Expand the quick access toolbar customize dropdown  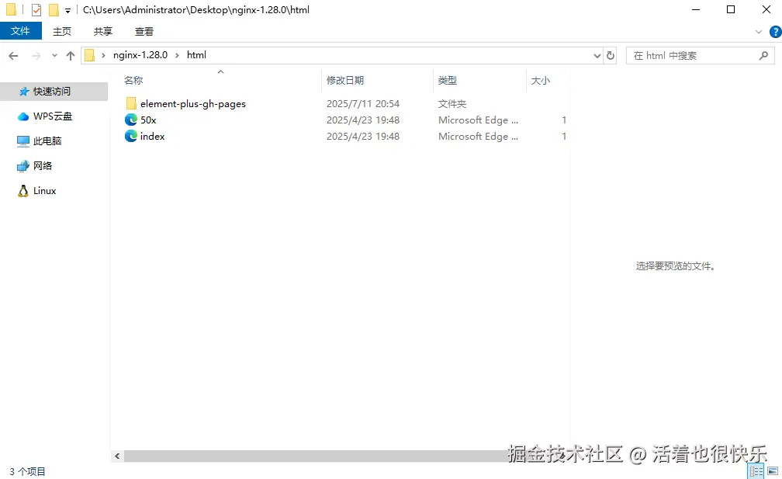68,9
